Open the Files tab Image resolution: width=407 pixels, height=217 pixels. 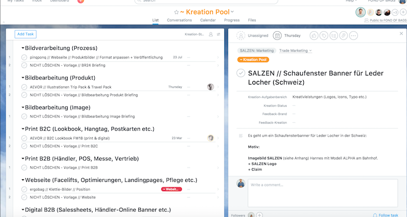click(252, 20)
